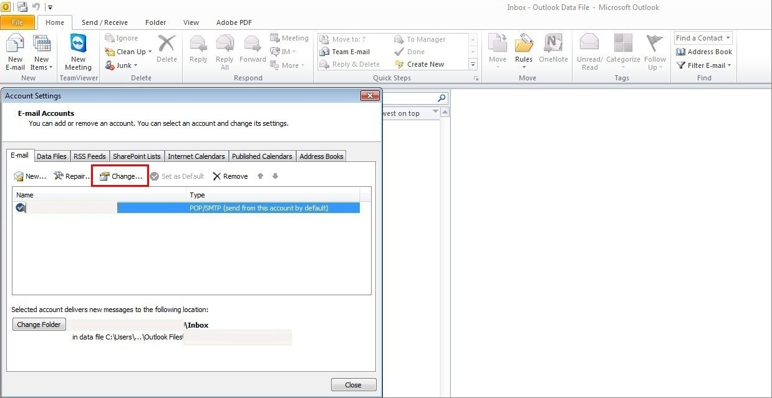
Task: Switch to the Internet Calendars tab
Action: [196, 156]
